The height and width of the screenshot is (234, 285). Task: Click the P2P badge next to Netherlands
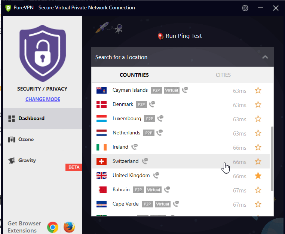(x=149, y=133)
